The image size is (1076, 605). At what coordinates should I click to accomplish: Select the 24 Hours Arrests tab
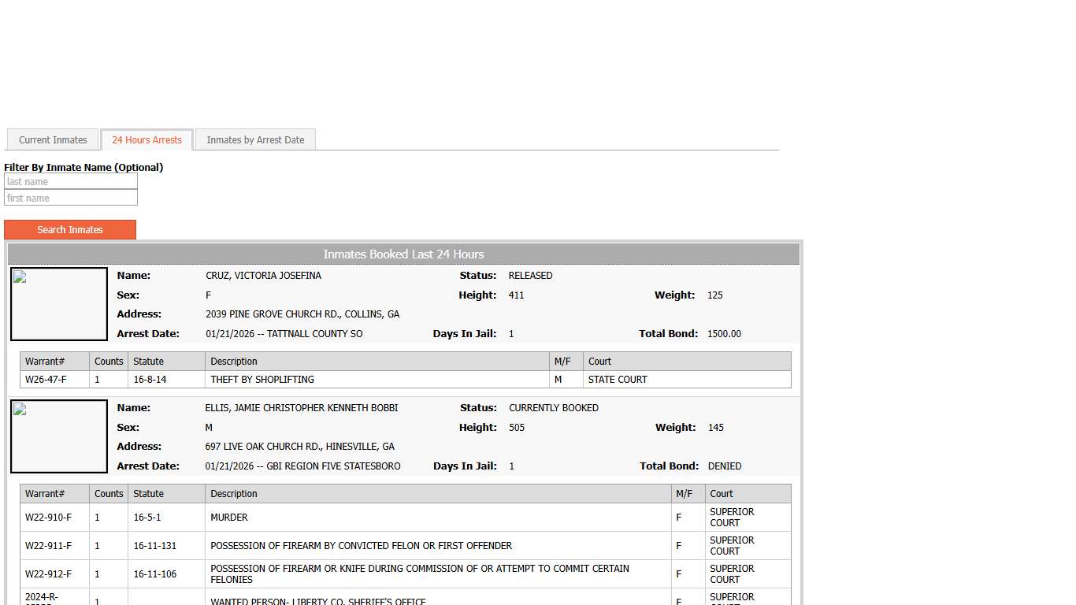[x=147, y=140]
